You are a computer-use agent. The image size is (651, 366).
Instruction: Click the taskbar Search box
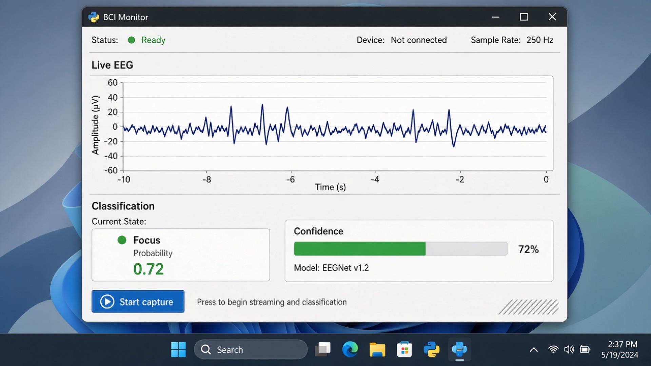coord(251,349)
